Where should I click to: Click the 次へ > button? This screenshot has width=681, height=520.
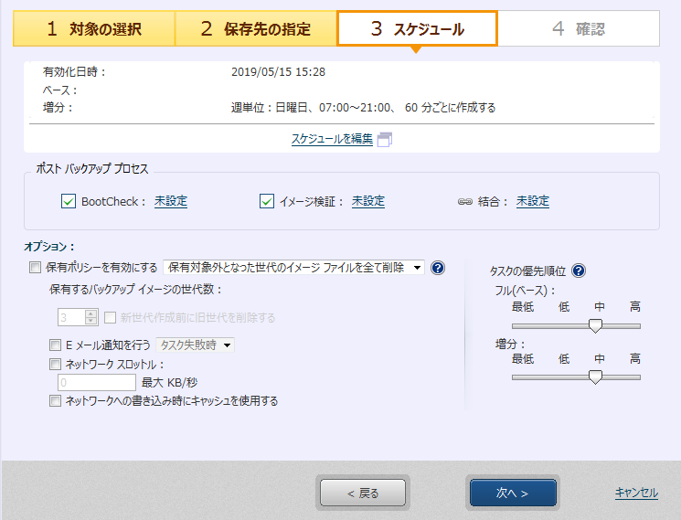click(x=513, y=493)
